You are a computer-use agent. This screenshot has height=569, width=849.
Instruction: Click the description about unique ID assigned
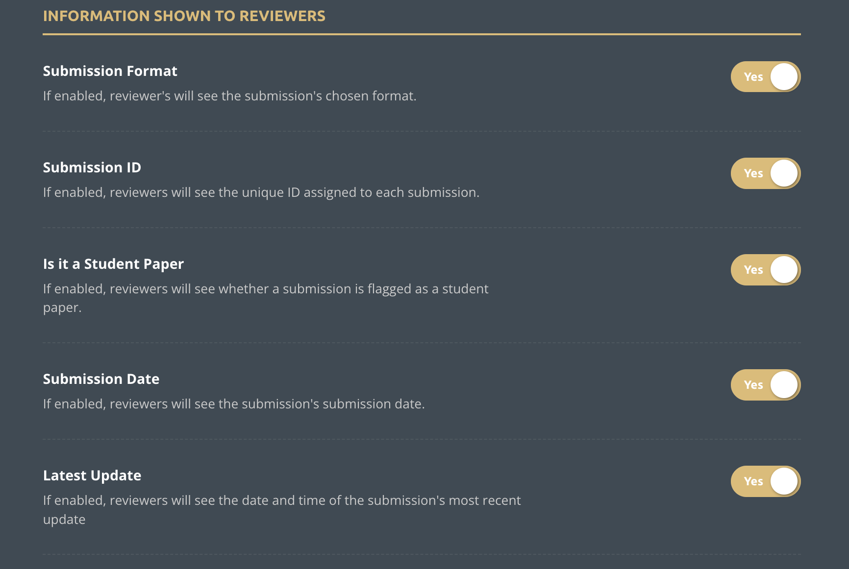pyautogui.click(x=261, y=192)
